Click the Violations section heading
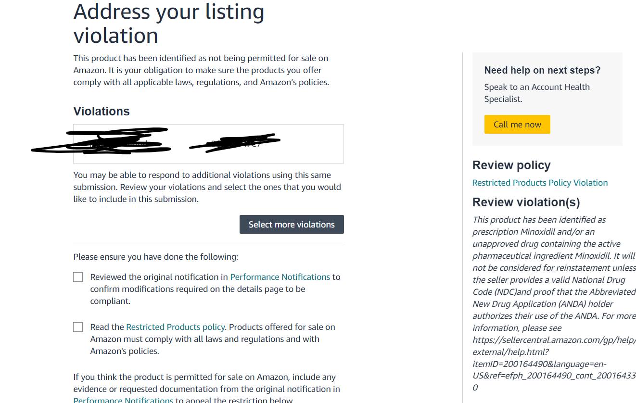The height and width of the screenshot is (403, 636). pos(102,111)
